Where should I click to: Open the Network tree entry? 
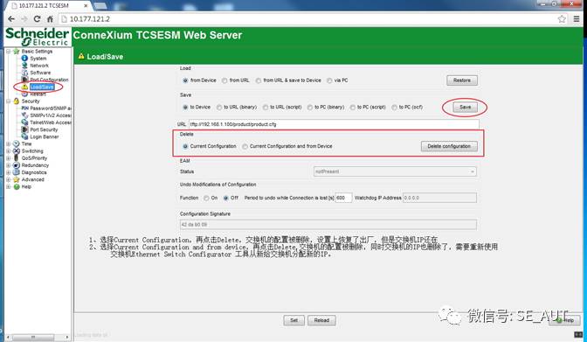point(39,66)
